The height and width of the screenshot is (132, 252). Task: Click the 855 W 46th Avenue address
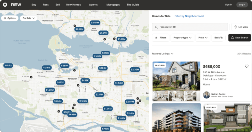pos(214,72)
